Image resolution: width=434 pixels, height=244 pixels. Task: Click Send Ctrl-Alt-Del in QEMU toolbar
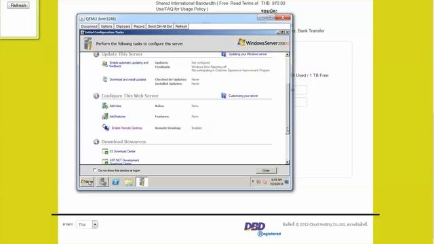click(x=160, y=26)
